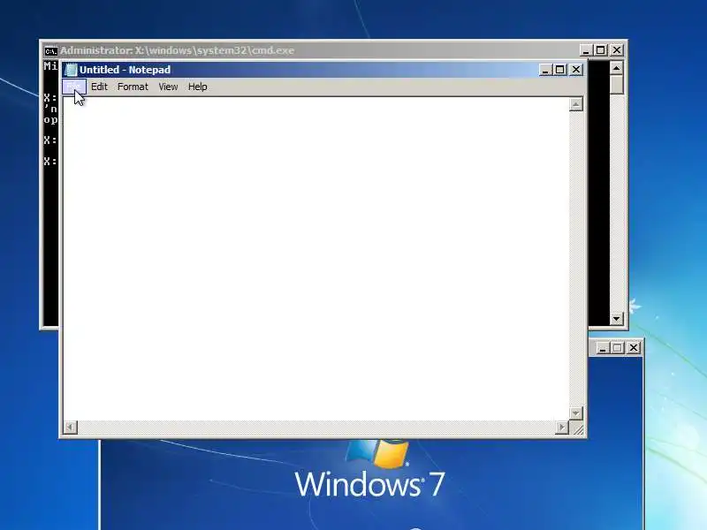This screenshot has height=530, width=707.
Task: Close the Administrator cmd.exe window
Action: (616, 50)
